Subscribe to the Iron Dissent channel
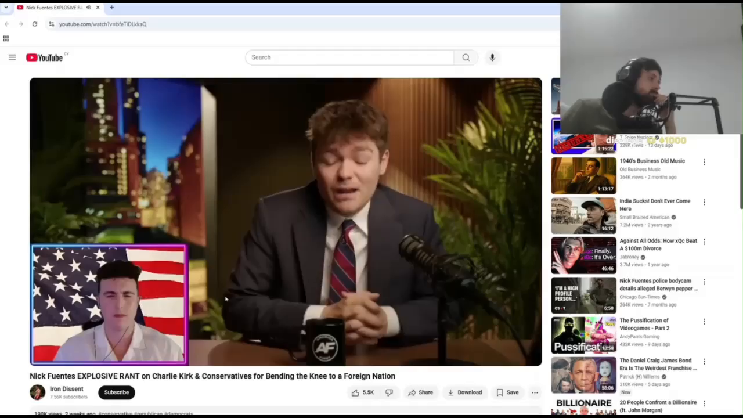The image size is (743, 418). click(117, 392)
